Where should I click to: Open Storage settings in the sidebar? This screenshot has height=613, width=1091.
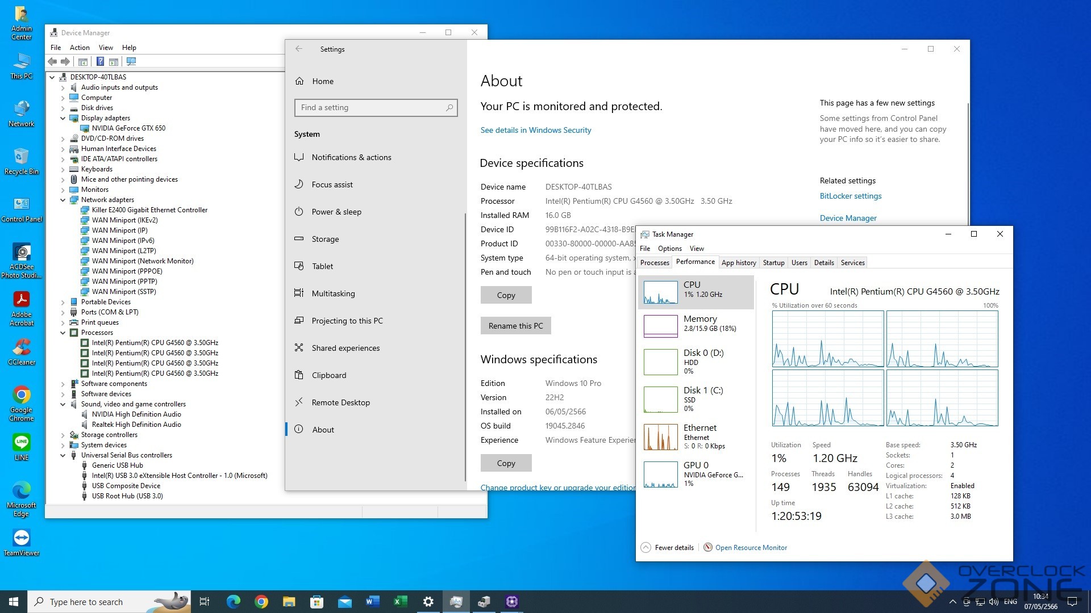point(325,239)
